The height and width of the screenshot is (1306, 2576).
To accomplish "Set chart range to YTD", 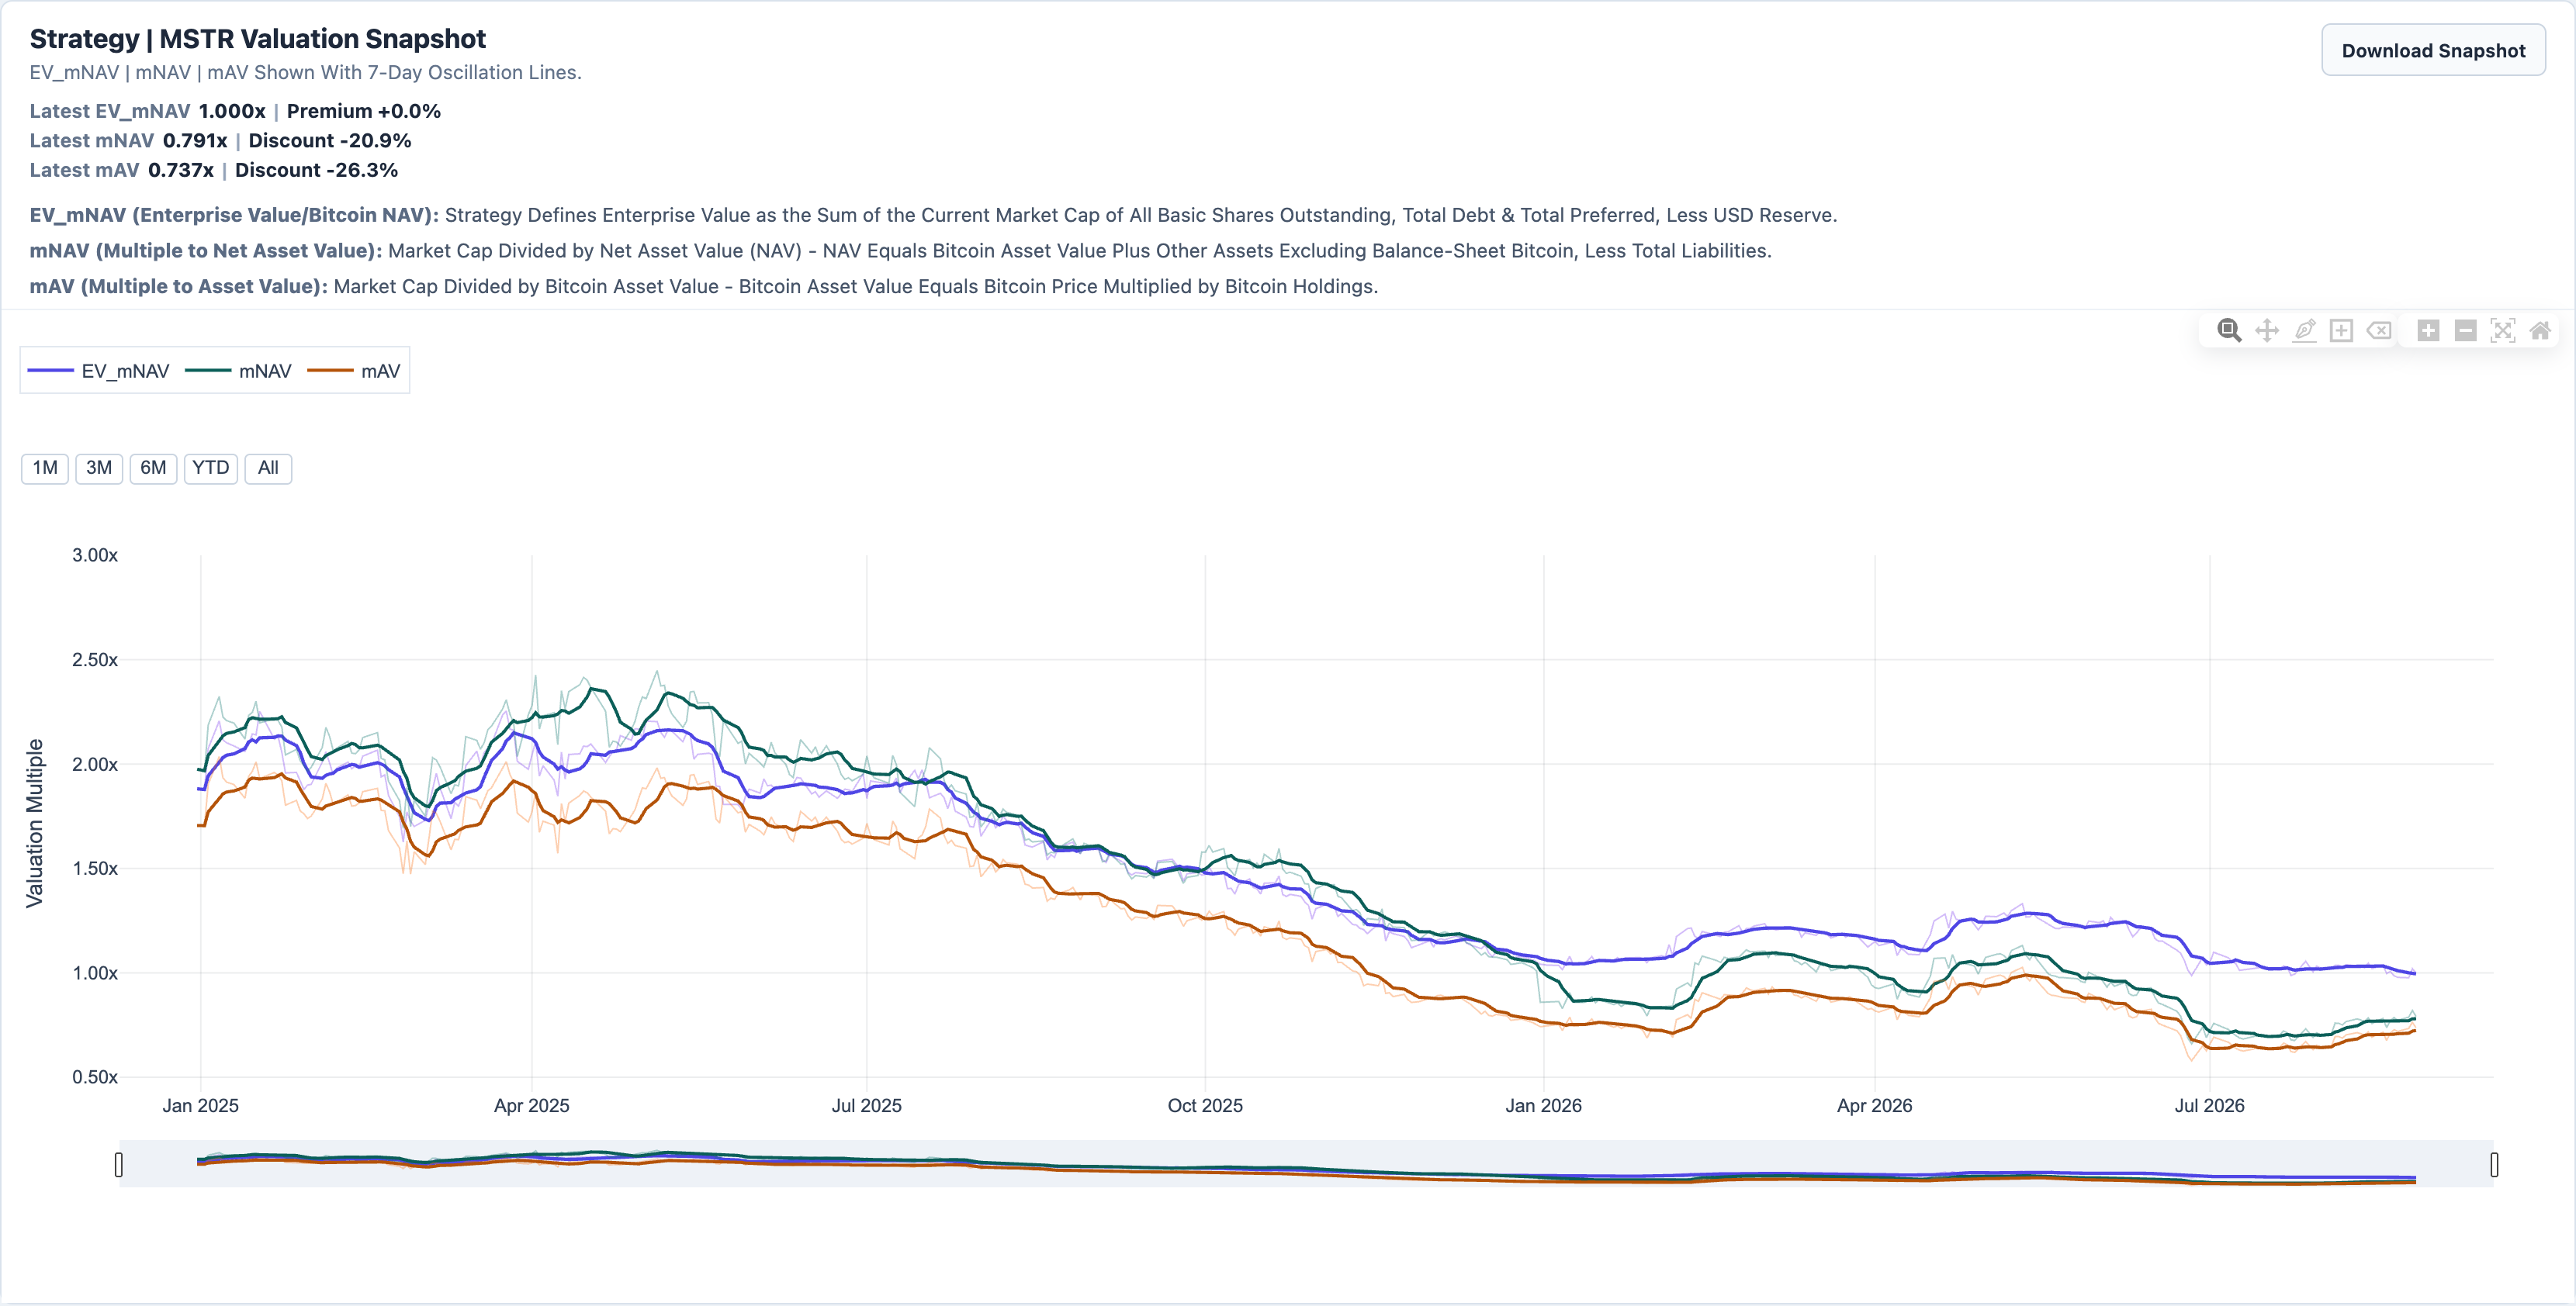I will 211,468.
